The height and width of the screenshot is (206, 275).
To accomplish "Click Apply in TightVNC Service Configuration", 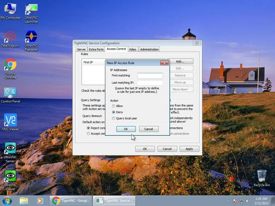I will [189, 149].
